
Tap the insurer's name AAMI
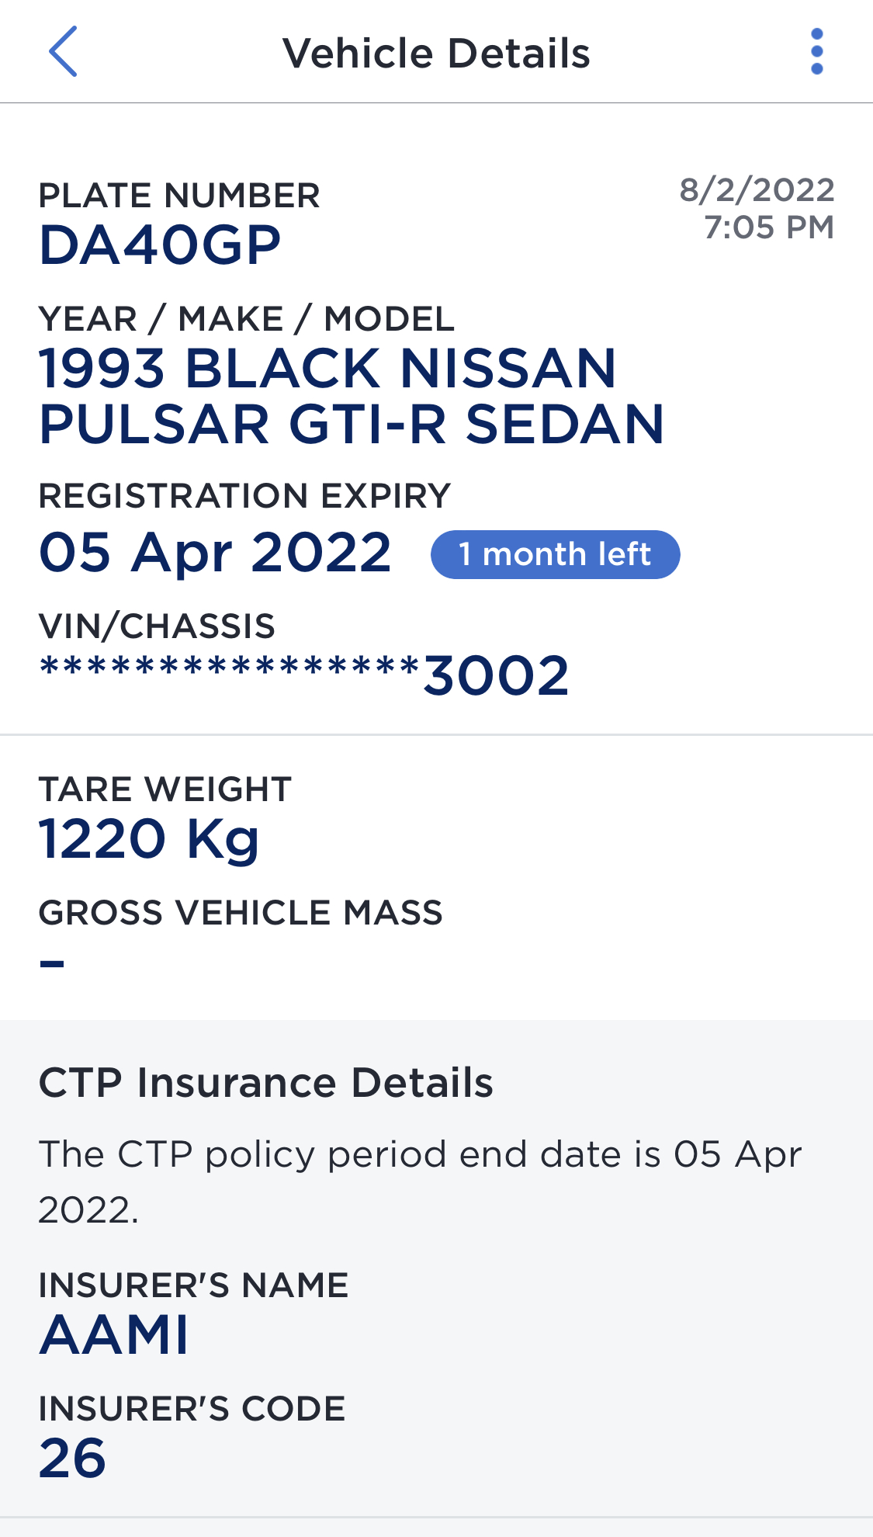(114, 1335)
